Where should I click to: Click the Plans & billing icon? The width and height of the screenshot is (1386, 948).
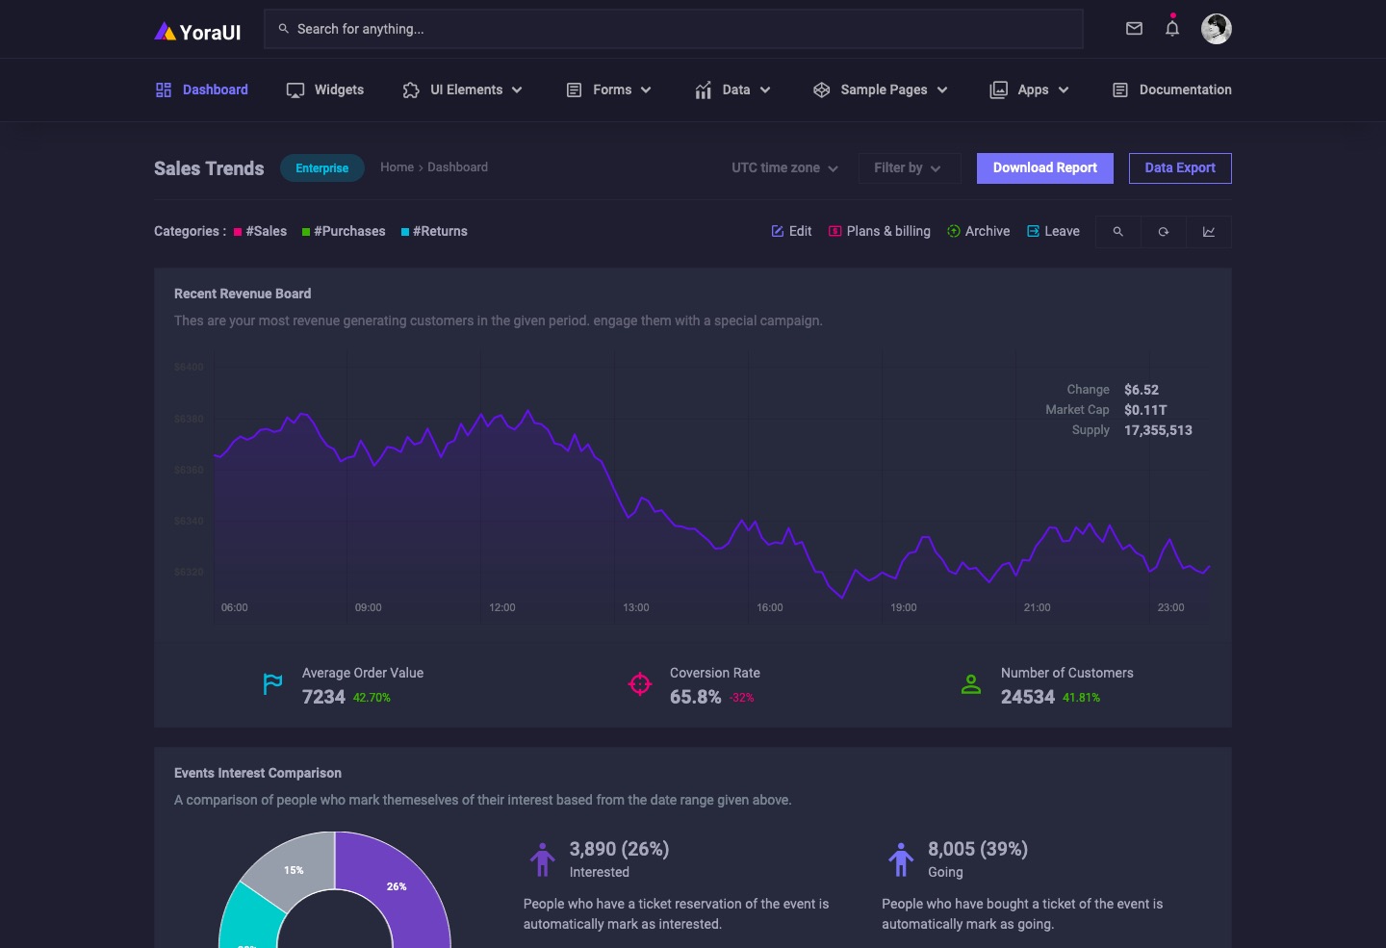pos(835,231)
